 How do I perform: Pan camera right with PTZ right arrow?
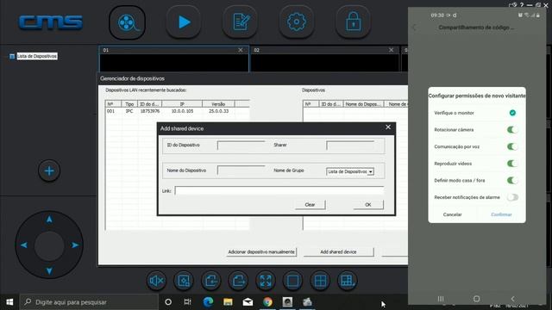[x=75, y=245]
